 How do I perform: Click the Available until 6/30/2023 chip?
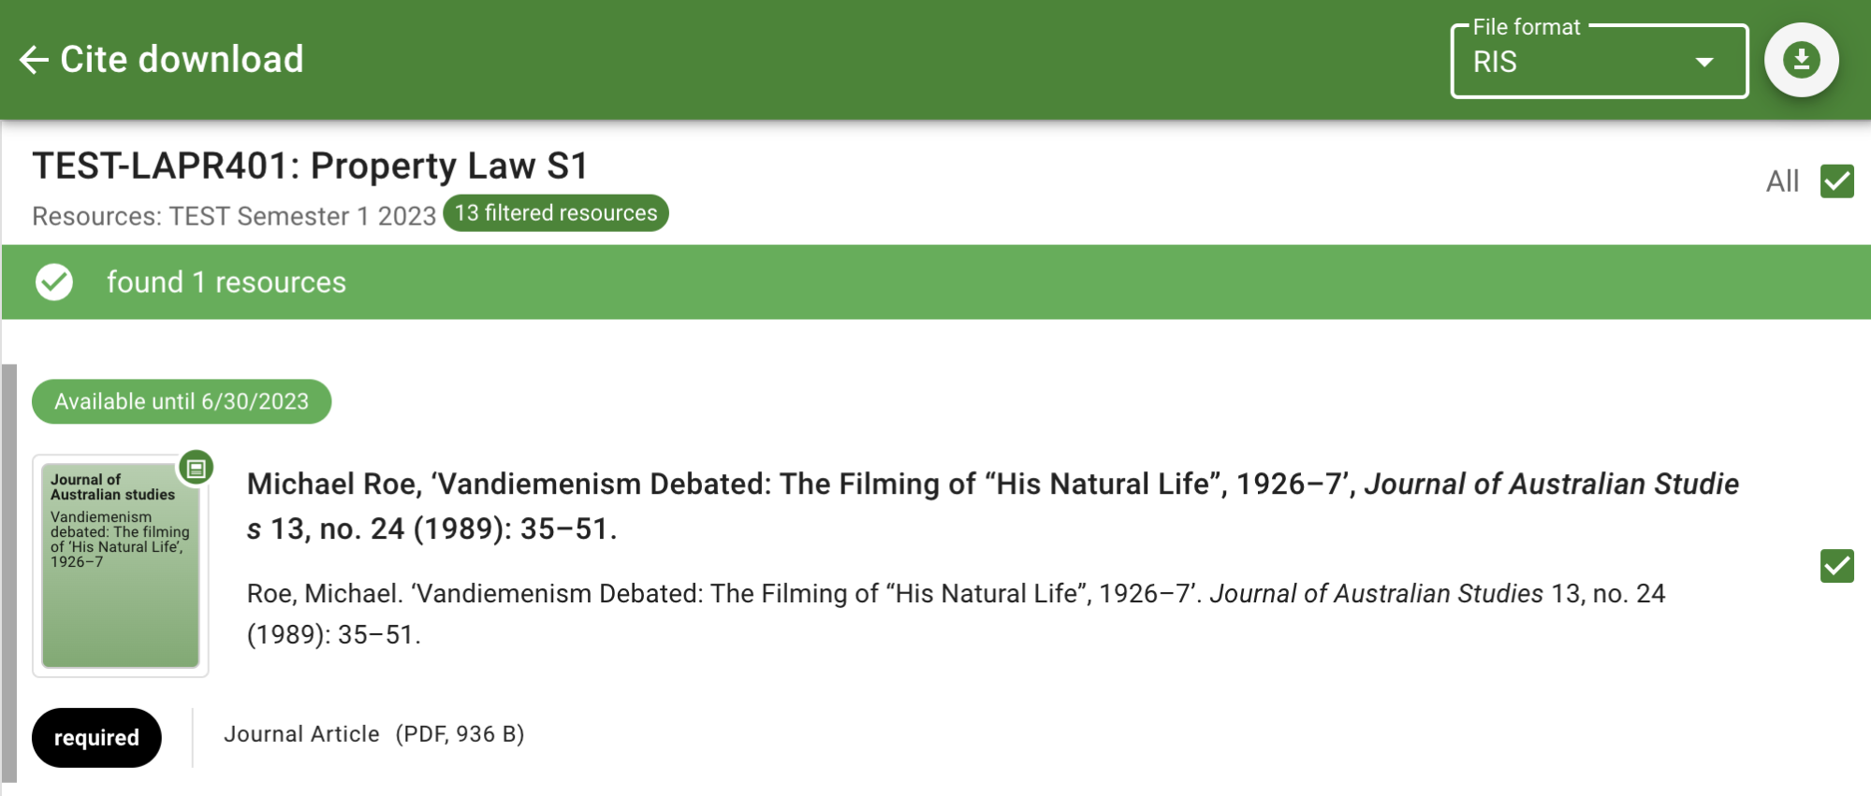tap(182, 401)
